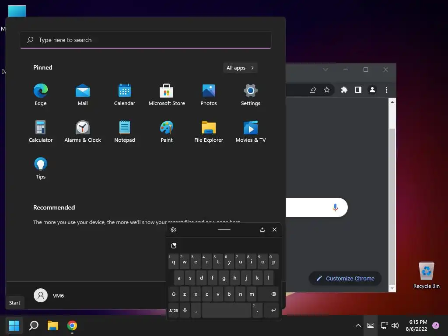
Task: Tap the Shift key on touch keyboard
Action: coord(173,294)
